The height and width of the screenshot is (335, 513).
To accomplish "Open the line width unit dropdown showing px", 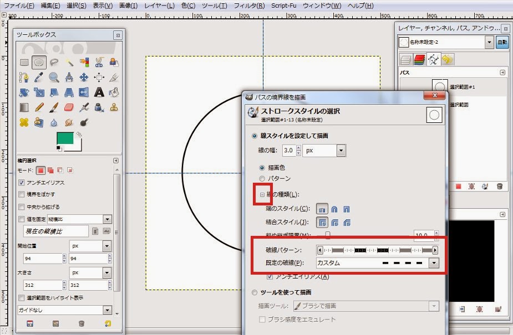I will point(341,151).
